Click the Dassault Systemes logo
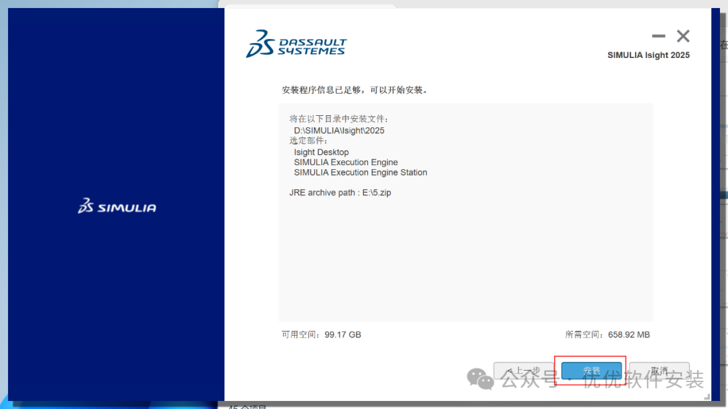 coord(296,44)
